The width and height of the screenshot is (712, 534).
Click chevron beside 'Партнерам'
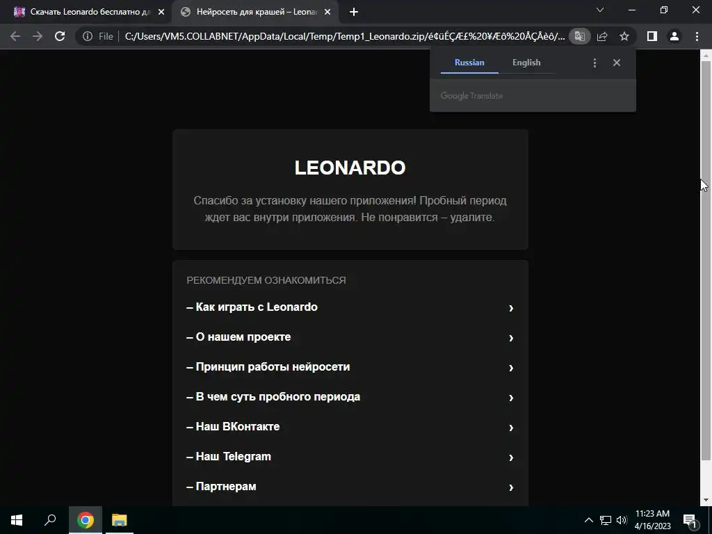[511, 487]
